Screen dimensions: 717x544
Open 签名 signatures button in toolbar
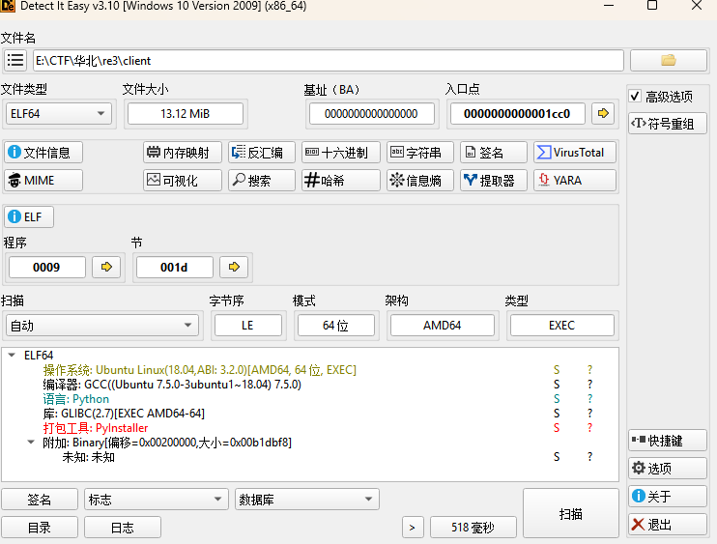[x=494, y=153]
